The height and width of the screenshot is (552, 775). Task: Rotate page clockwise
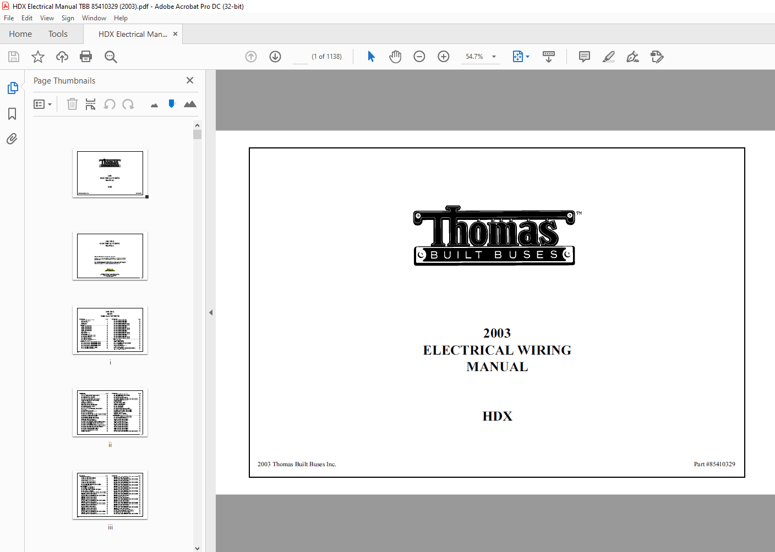[128, 104]
